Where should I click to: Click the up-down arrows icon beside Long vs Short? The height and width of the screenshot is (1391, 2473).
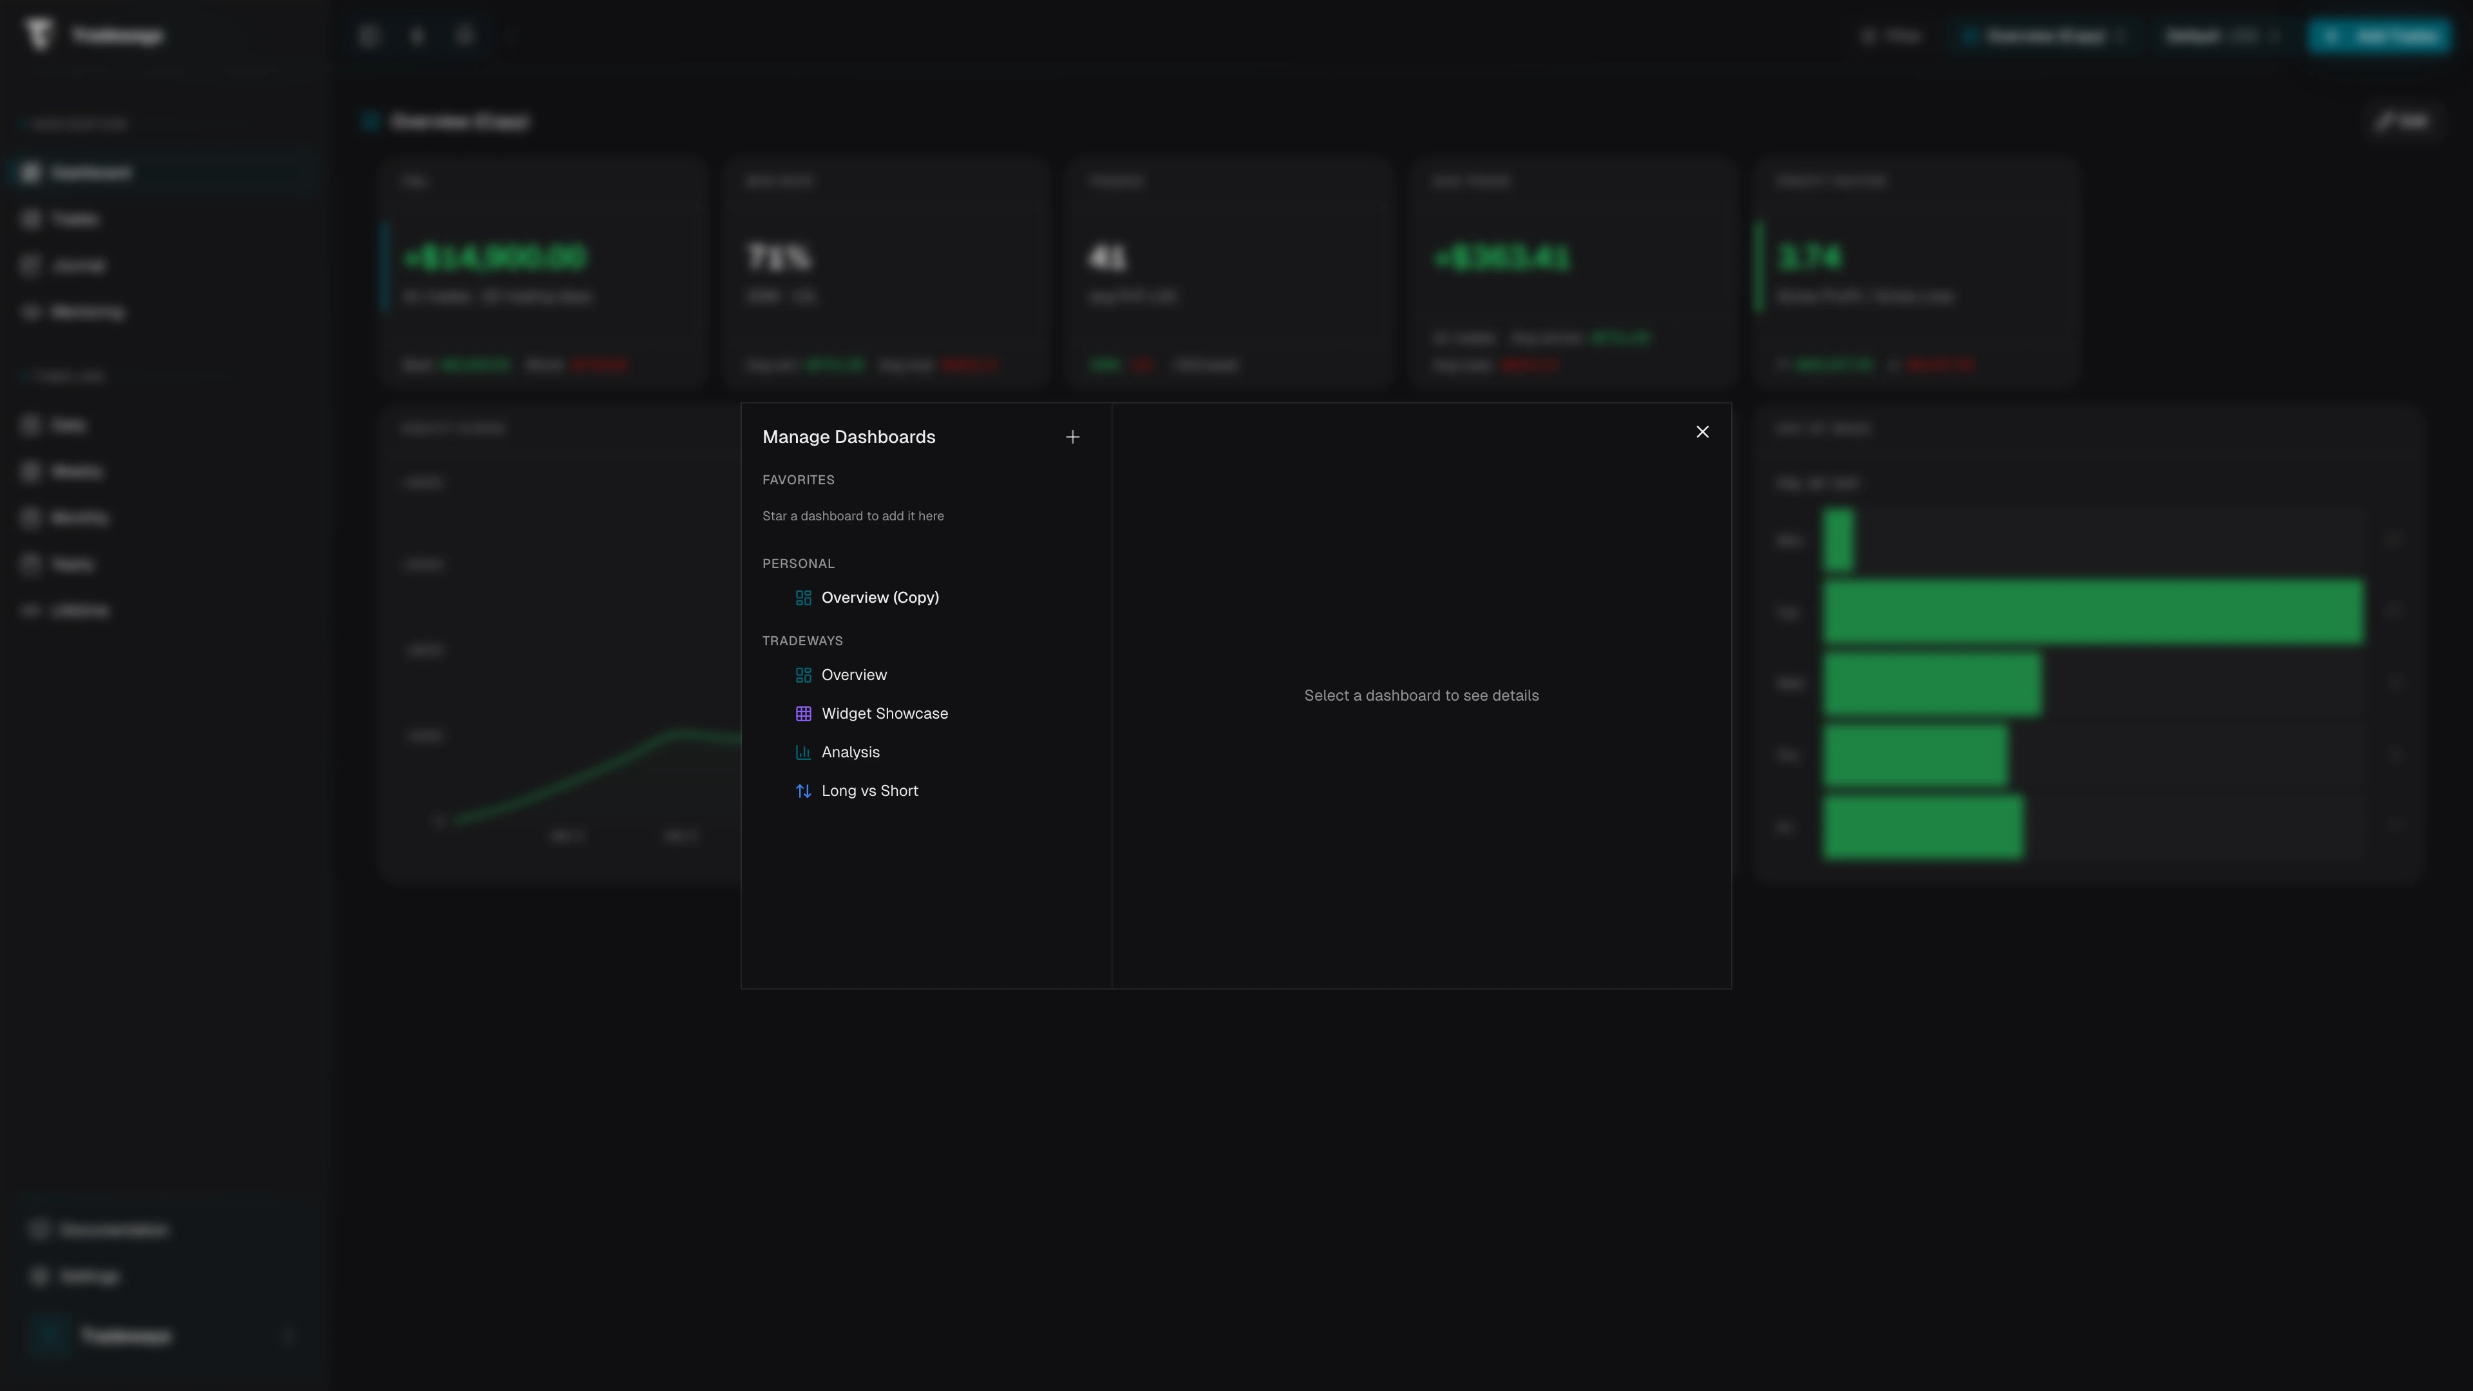(804, 790)
